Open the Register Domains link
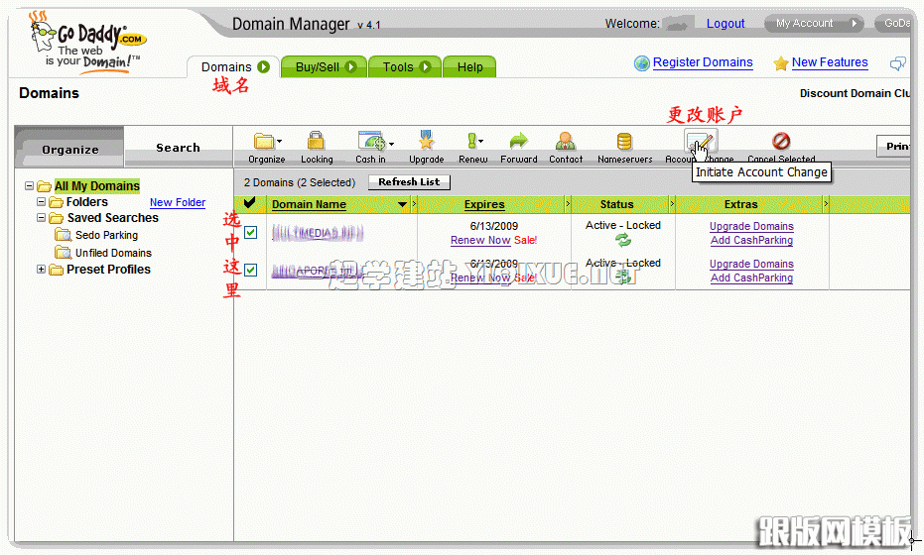This screenshot has height=555, width=924. tap(703, 62)
